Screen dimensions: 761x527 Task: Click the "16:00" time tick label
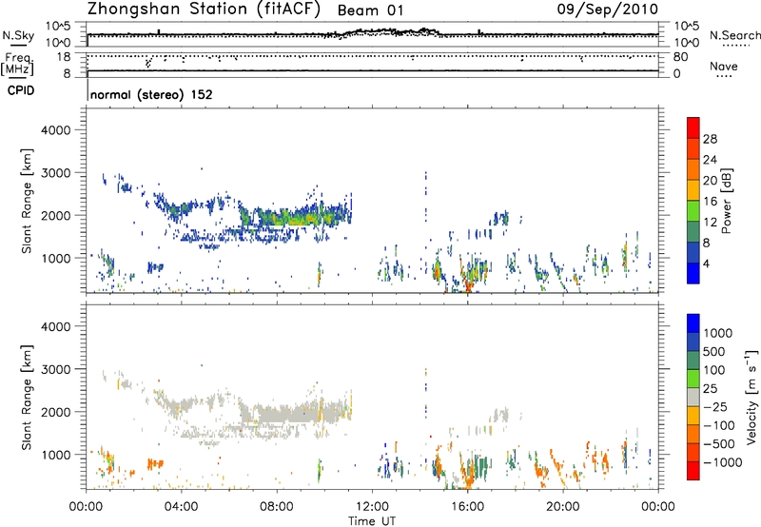pyautogui.click(x=467, y=507)
